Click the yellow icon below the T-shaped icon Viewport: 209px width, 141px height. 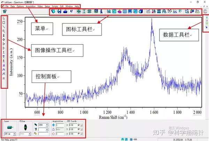tap(36, 134)
